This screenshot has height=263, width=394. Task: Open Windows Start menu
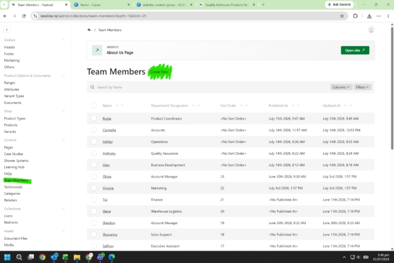tap(7, 257)
